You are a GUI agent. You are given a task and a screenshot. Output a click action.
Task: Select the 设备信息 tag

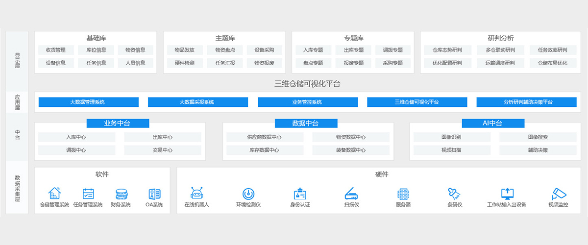tap(56, 63)
